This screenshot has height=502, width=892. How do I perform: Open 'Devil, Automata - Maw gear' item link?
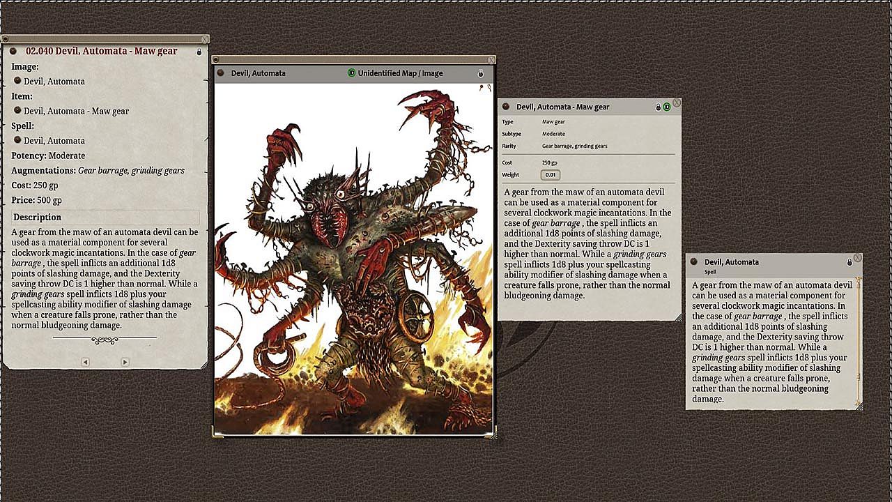tap(18, 110)
